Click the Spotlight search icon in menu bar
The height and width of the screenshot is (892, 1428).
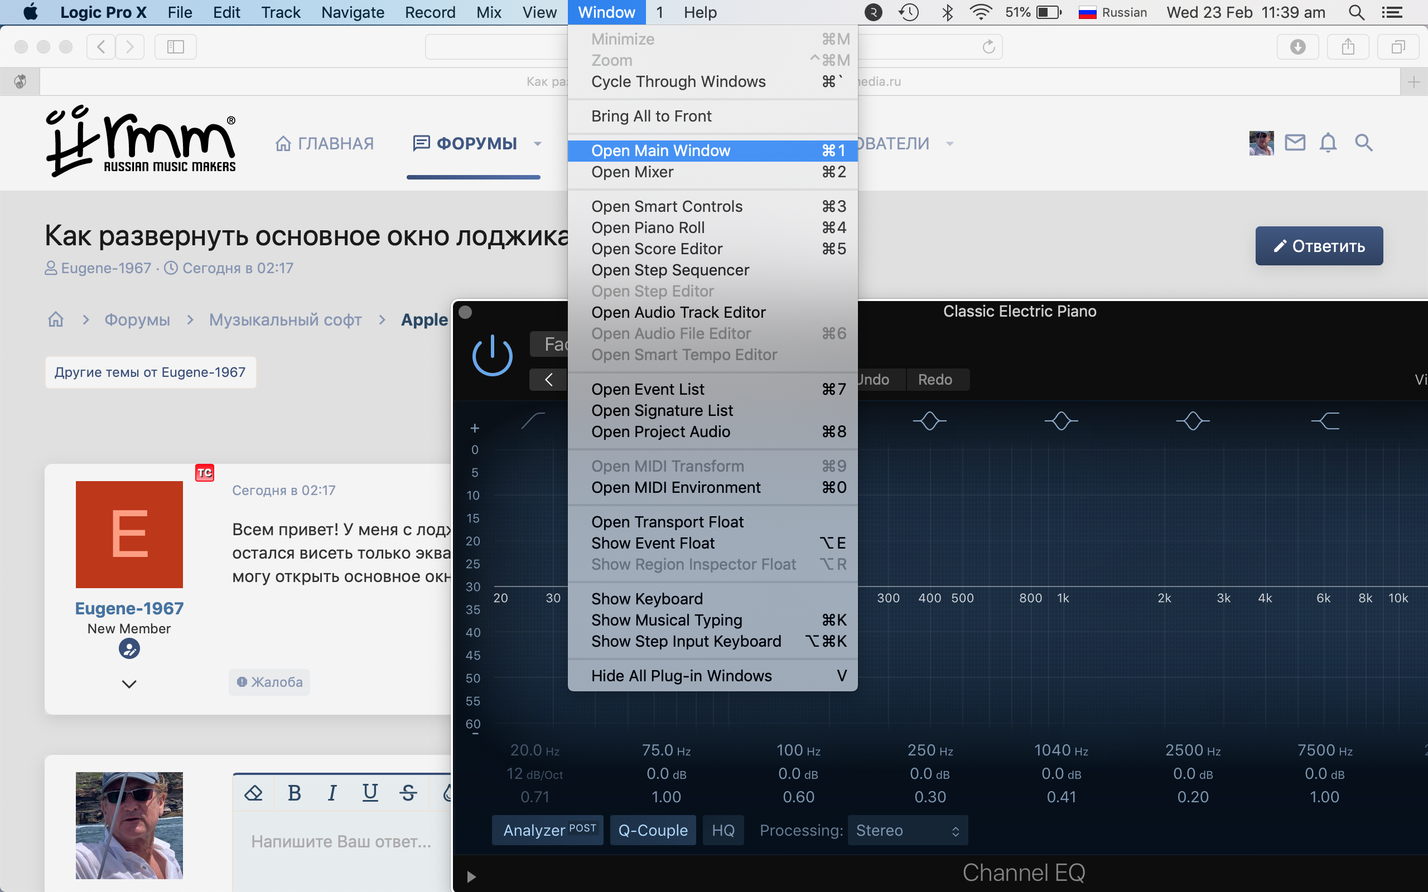1357,12
